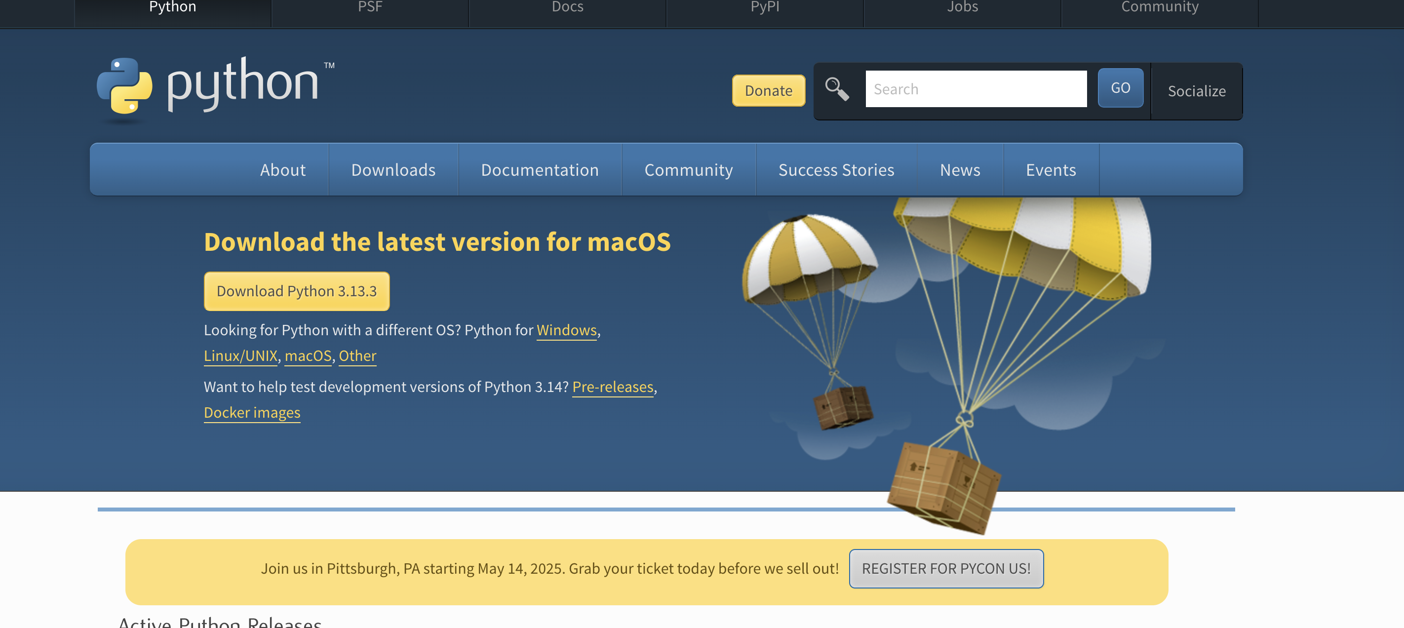Click the magnifying glass search icon
Viewport: 1404px width, 628px height.
(x=837, y=89)
